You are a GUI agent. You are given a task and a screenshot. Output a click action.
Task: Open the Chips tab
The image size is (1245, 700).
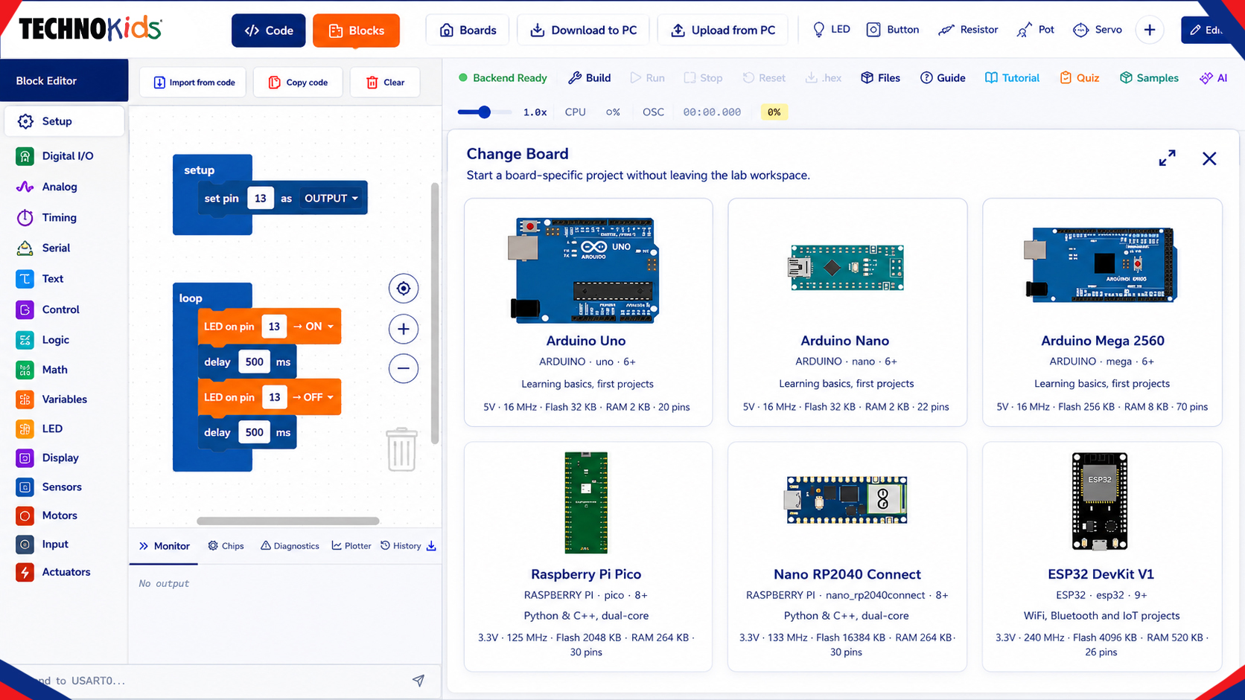[x=226, y=546]
